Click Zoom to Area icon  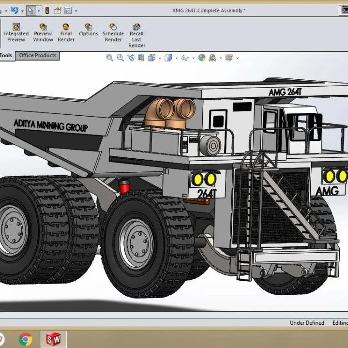point(120,58)
